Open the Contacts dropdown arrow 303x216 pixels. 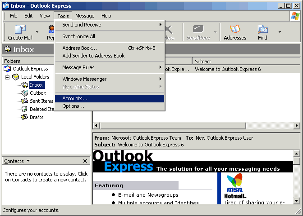tap(28, 161)
